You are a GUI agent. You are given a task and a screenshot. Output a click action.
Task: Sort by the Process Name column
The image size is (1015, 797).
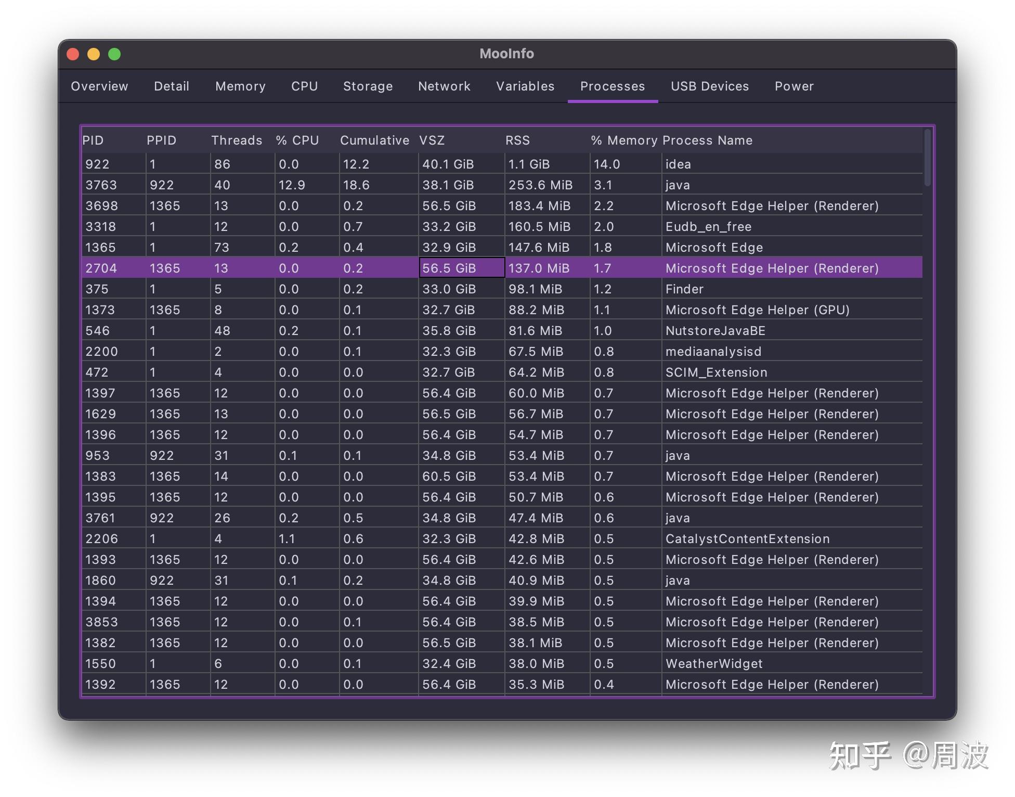click(707, 140)
